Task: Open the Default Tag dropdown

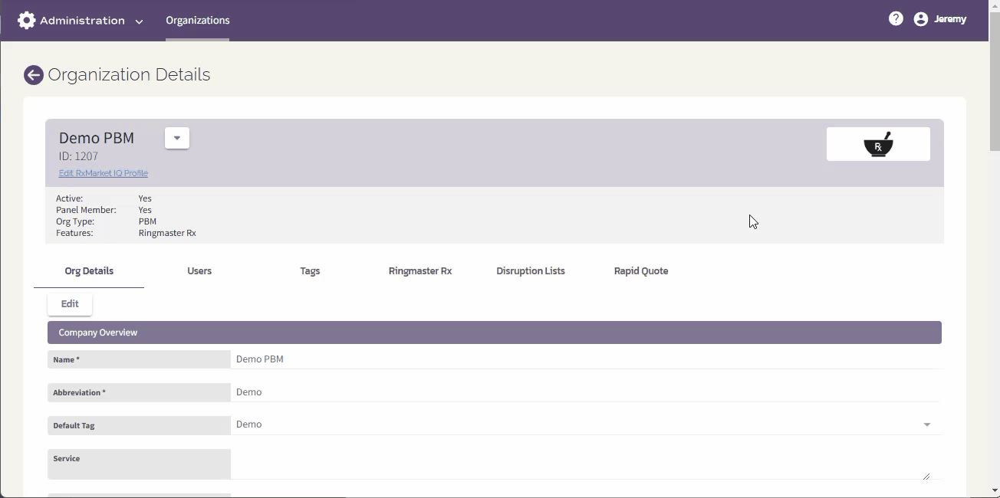Action: 926,424
